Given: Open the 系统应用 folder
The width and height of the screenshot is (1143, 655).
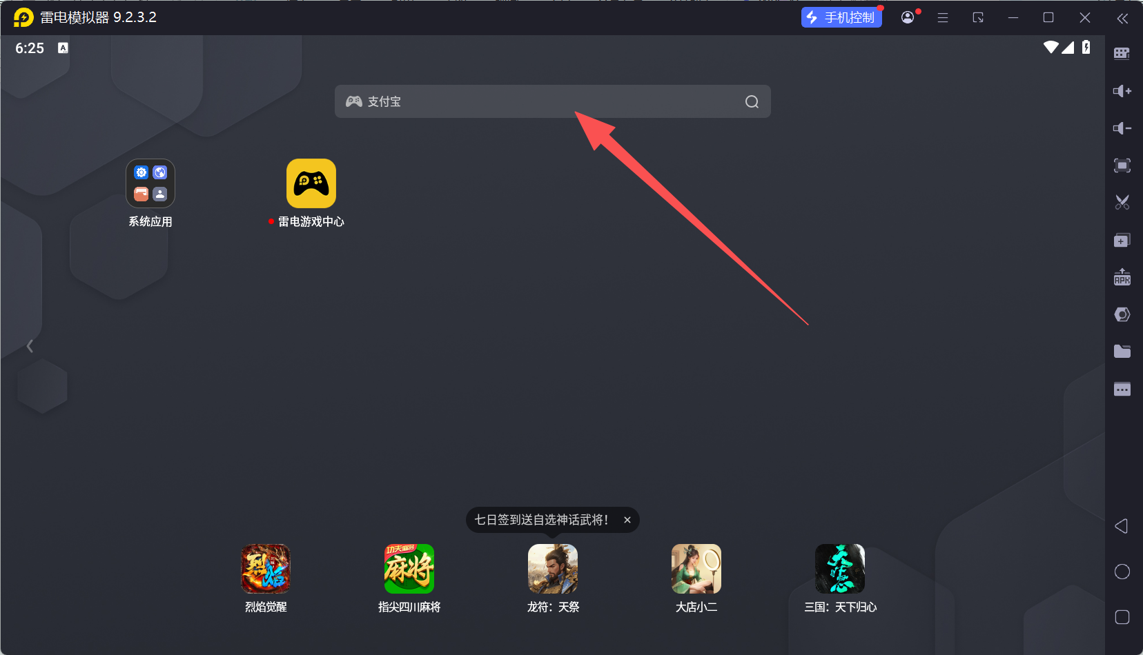Looking at the screenshot, I should coord(150,183).
